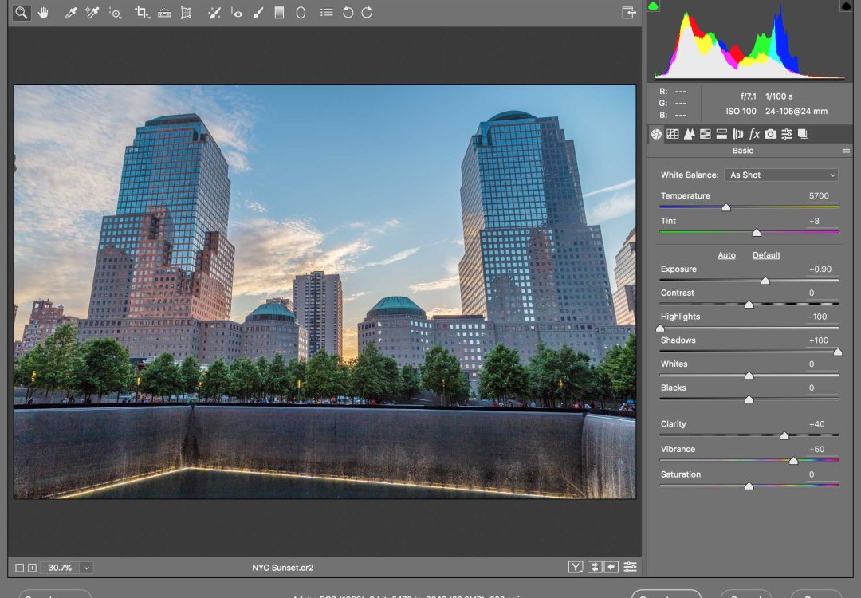Select the White Balance eyedropper tool

click(x=71, y=13)
